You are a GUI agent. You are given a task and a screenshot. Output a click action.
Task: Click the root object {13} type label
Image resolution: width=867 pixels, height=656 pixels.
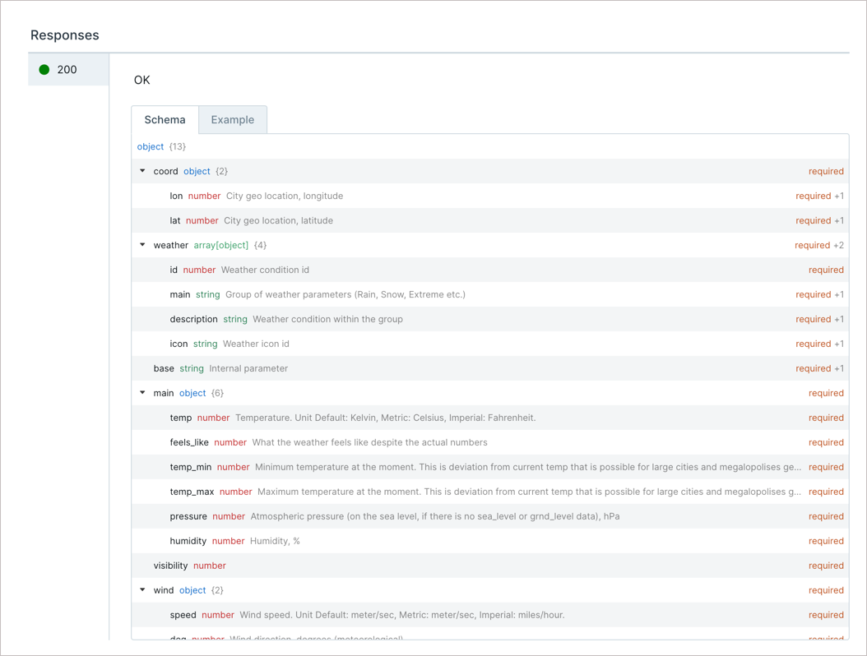[151, 146]
